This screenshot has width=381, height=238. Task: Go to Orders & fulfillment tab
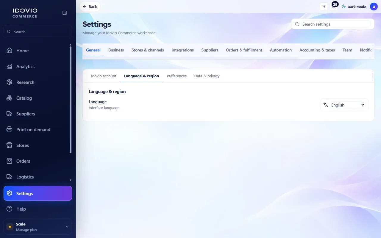pyautogui.click(x=244, y=50)
